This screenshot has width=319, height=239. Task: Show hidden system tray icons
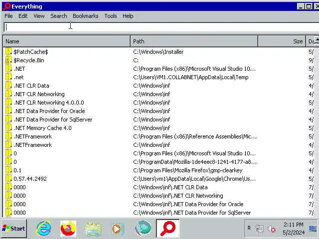(249, 228)
